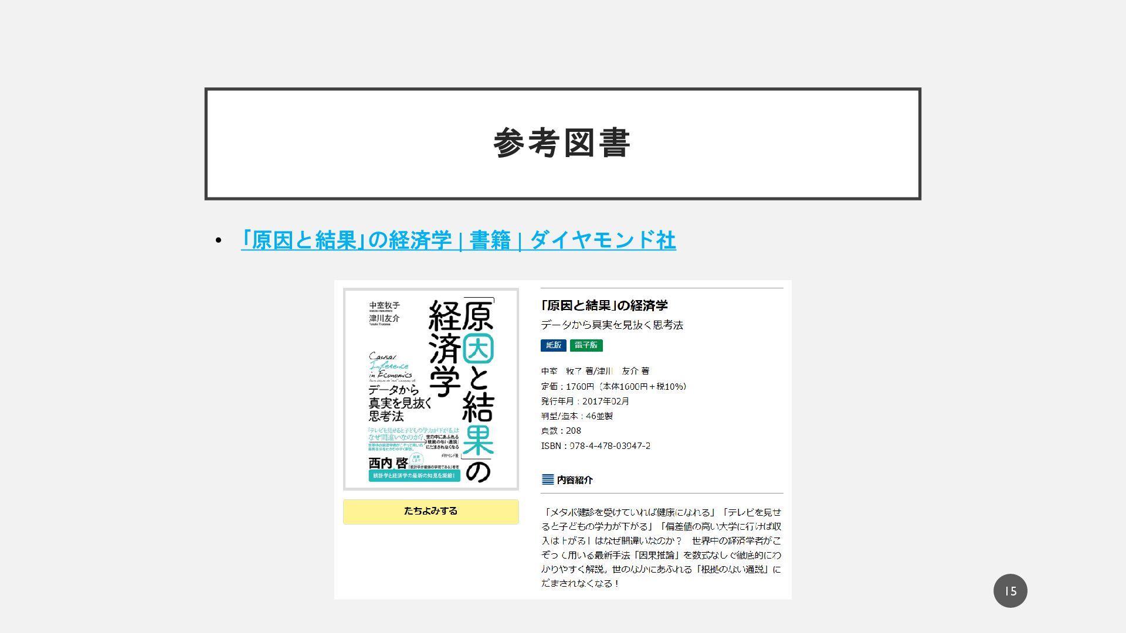This screenshot has width=1126, height=633.
Task: Click the book cover thumbnail image
Action: 430,389
